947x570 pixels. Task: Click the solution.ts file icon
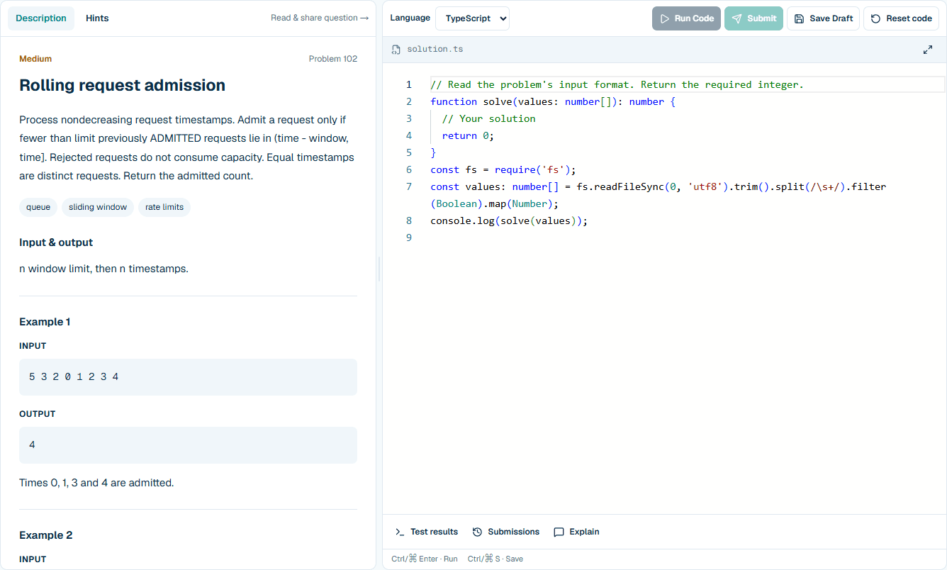[x=396, y=50]
